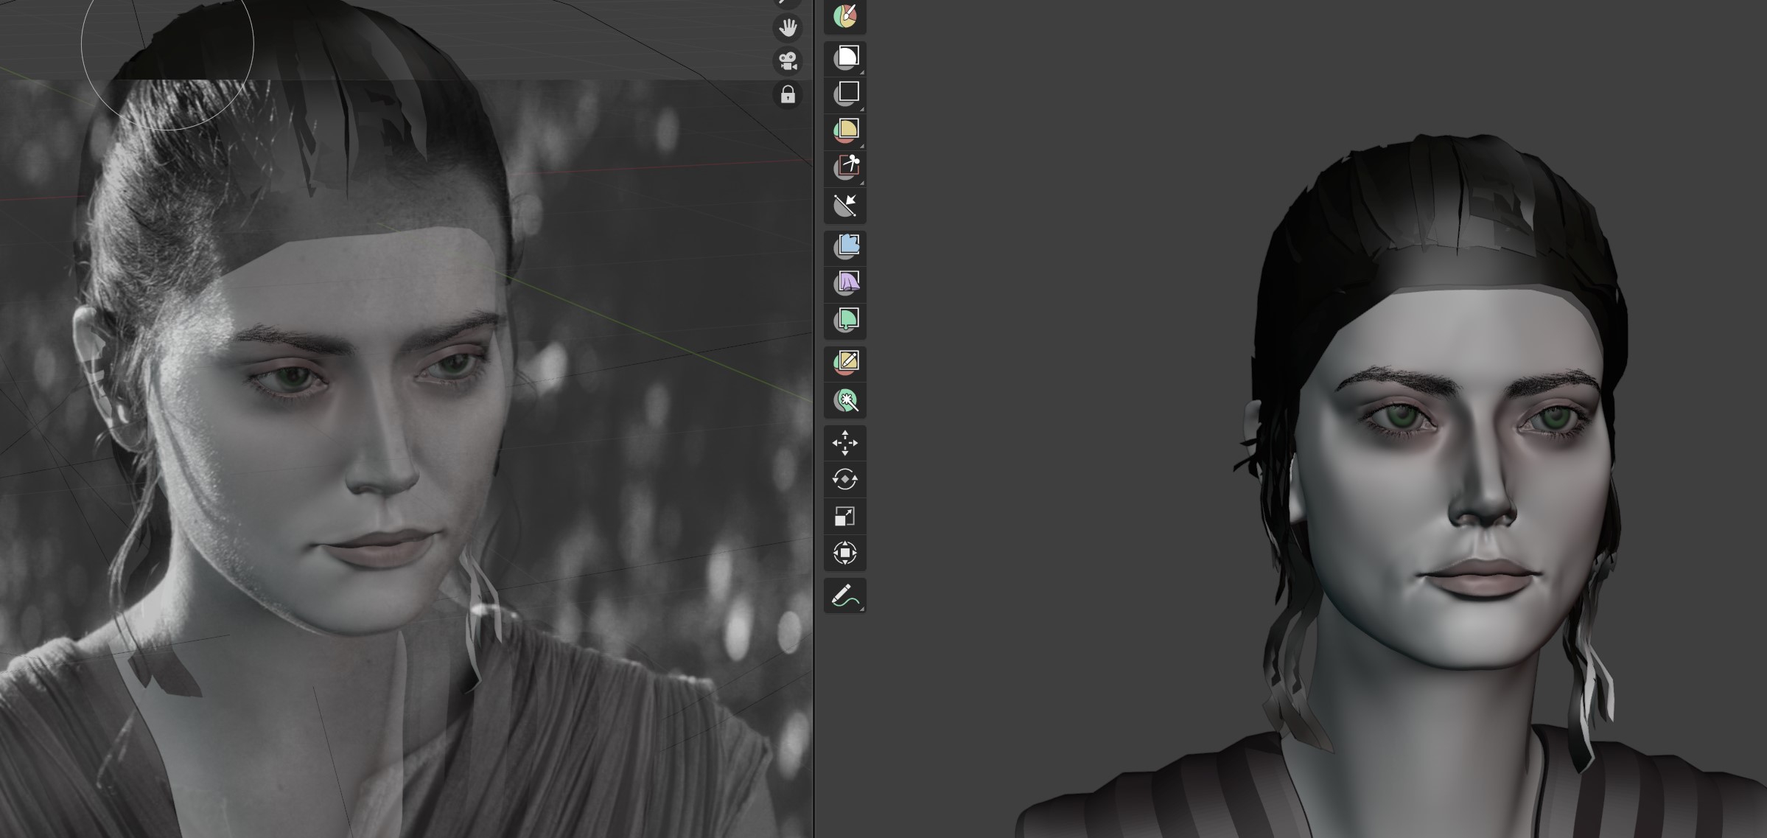Select the Mask by Color tool
Viewport: 1767px width, 838px height.
tap(845, 400)
